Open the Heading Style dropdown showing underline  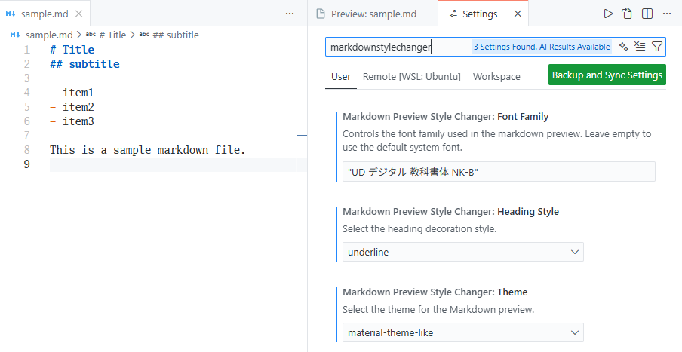pyautogui.click(x=462, y=252)
